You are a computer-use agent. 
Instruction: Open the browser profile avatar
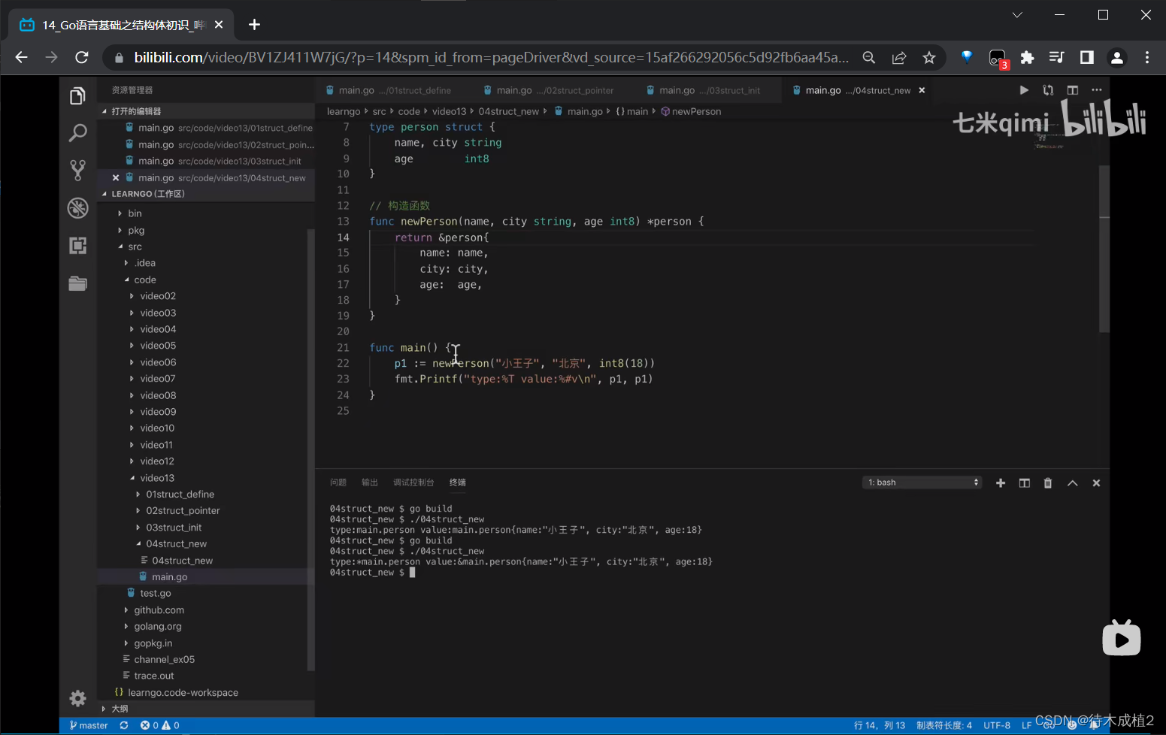click(x=1117, y=58)
